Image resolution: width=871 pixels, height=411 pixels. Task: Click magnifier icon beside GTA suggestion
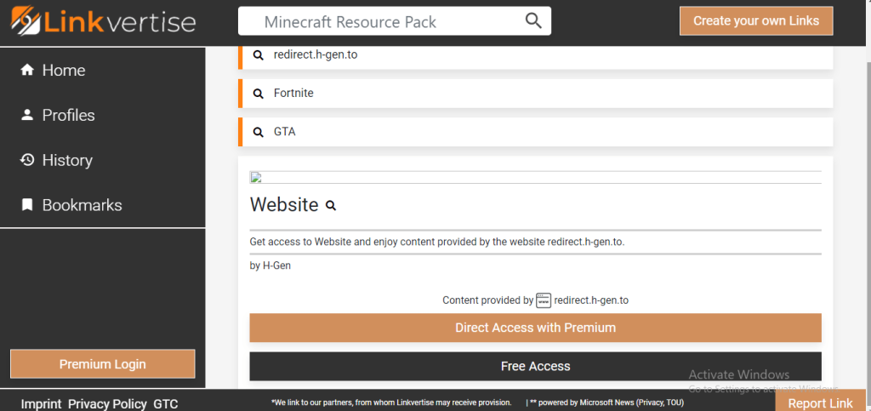click(259, 132)
